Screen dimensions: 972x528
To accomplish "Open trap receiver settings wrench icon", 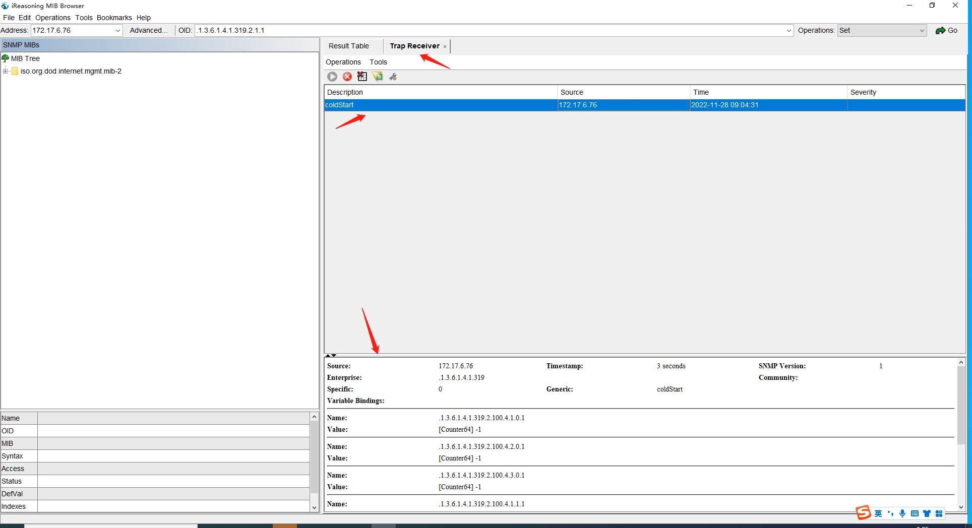I will click(x=393, y=77).
